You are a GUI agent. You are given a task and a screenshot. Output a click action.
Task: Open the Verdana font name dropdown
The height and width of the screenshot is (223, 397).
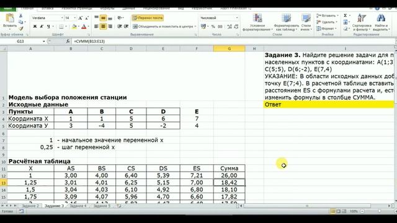[x=62, y=18]
